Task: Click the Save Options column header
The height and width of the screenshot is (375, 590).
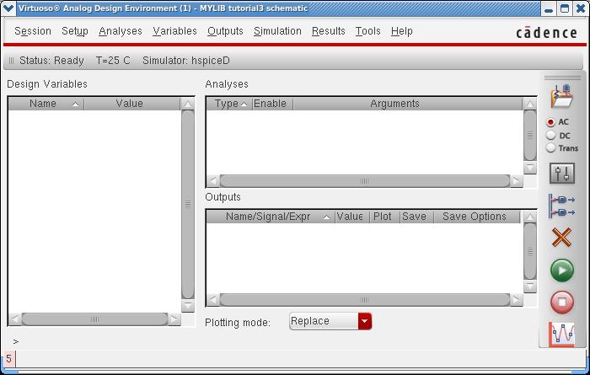Action: pos(477,217)
